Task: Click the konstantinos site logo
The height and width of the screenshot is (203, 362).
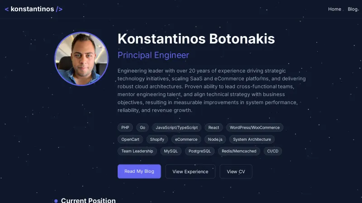Action: point(33,9)
